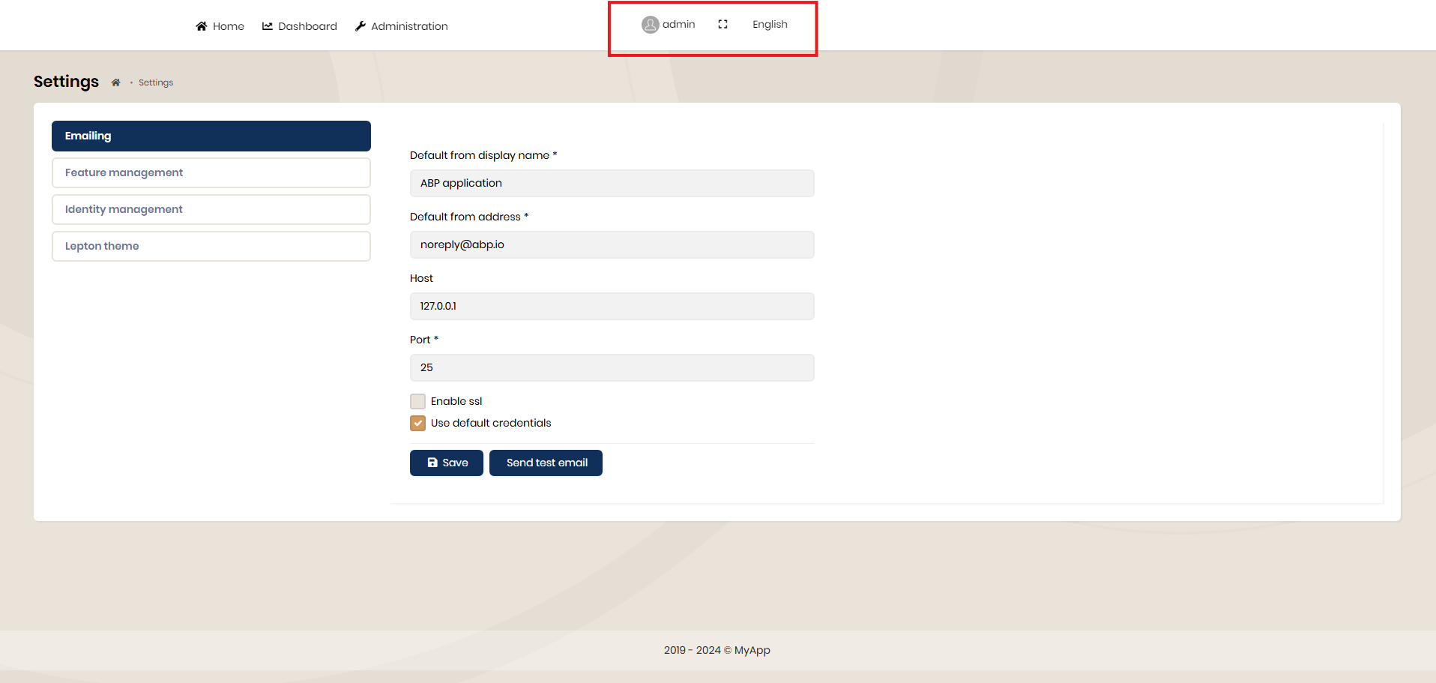Go to the Dashboard page
Image resolution: width=1436 pixels, height=683 pixels.
(x=307, y=26)
